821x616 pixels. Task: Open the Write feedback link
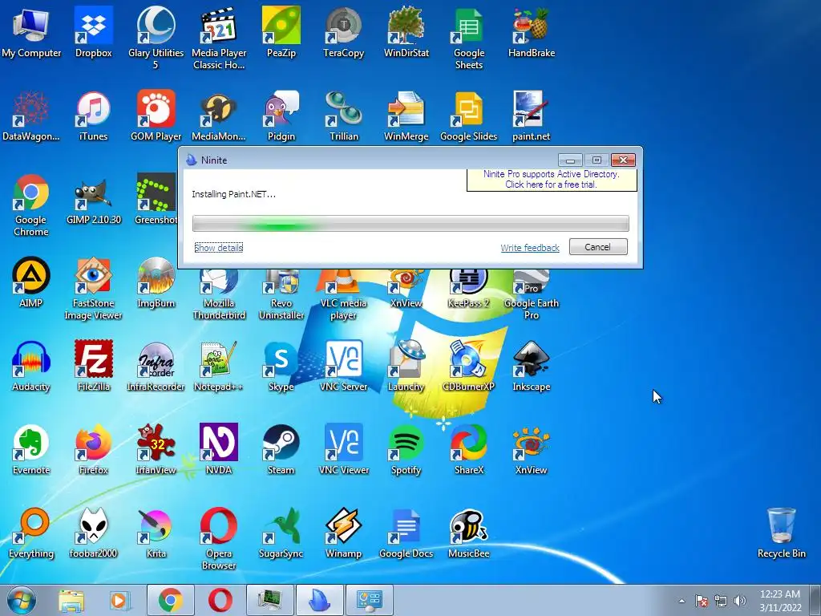point(529,247)
